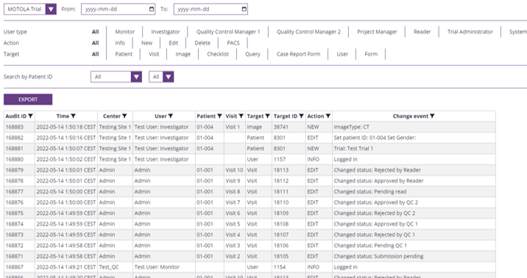Click time '2022-05-14 1:50:07 CEST'
The width and height of the screenshot is (527, 278).
click(66, 149)
